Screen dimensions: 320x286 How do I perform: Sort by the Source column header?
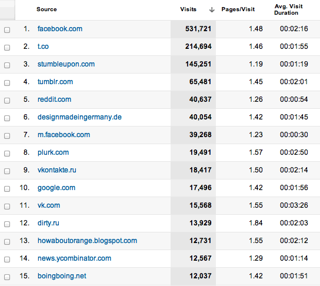coord(46,9)
